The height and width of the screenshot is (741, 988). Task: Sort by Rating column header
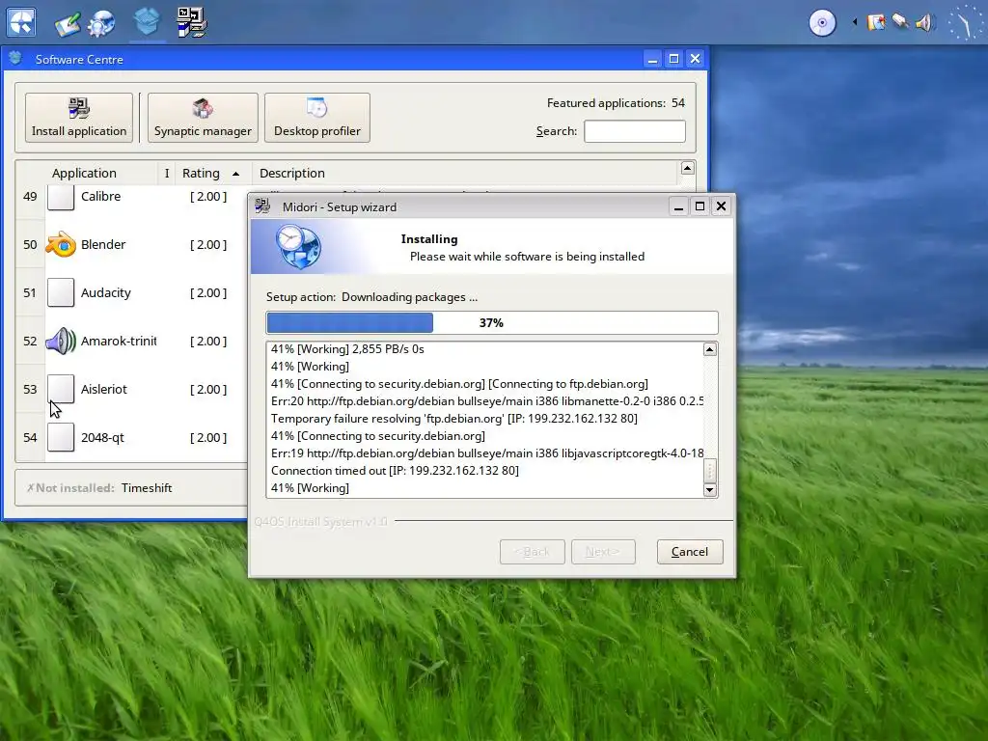point(213,173)
